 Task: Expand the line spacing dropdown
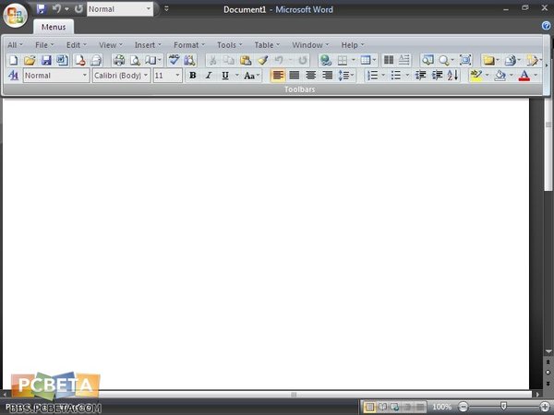click(x=353, y=76)
